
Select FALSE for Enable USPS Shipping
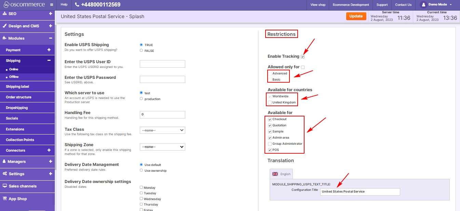tap(141, 51)
